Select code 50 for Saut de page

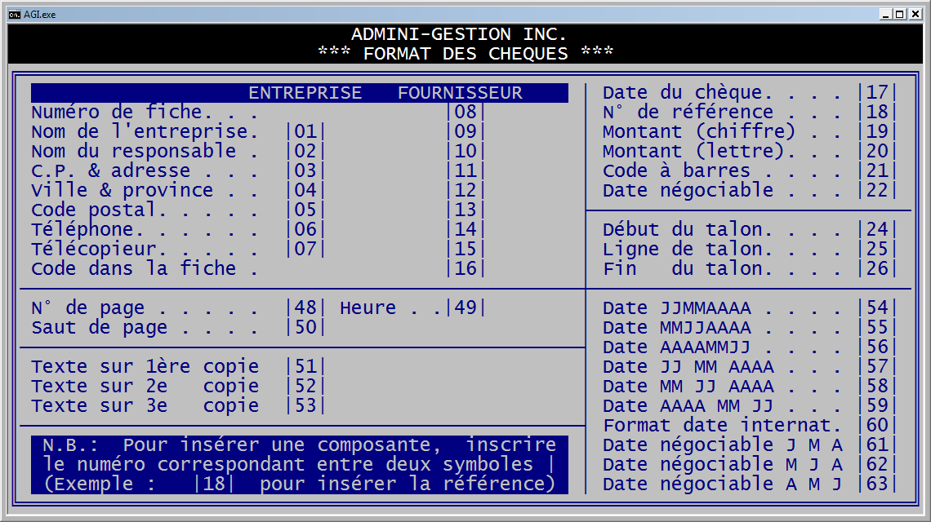(305, 328)
